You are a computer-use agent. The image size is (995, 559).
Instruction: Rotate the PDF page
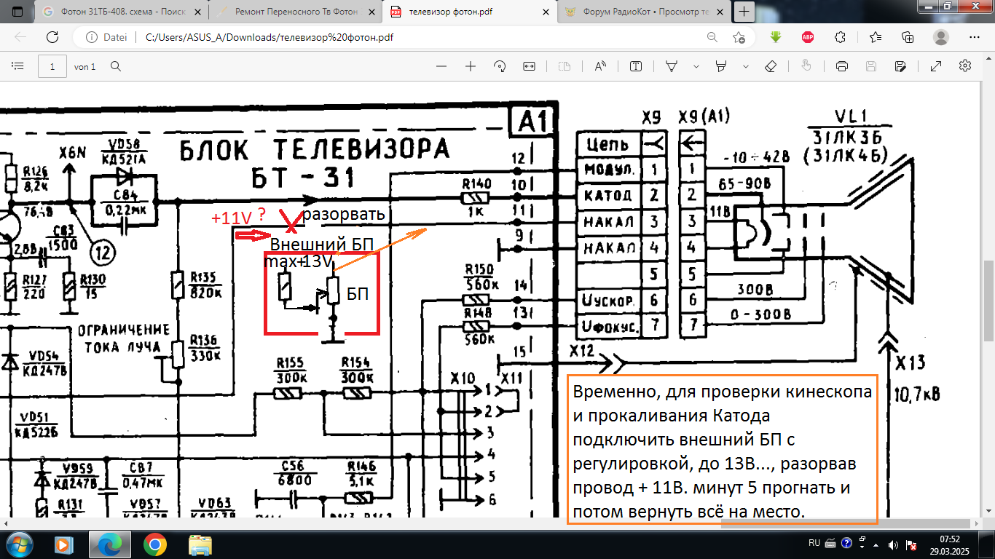pyautogui.click(x=500, y=66)
